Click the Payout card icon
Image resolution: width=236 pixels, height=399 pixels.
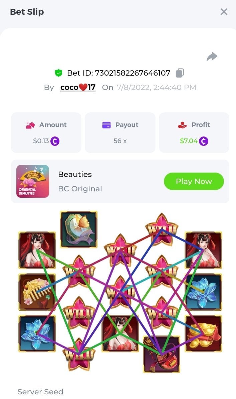[x=106, y=125]
